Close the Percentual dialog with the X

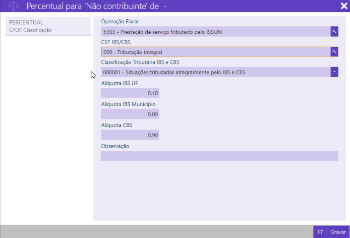click(344, 6)
